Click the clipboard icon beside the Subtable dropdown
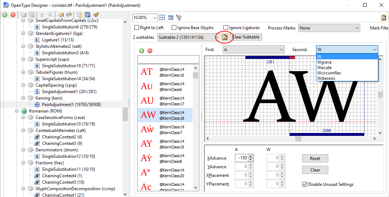The image size is (389, 197). [224, 37]
